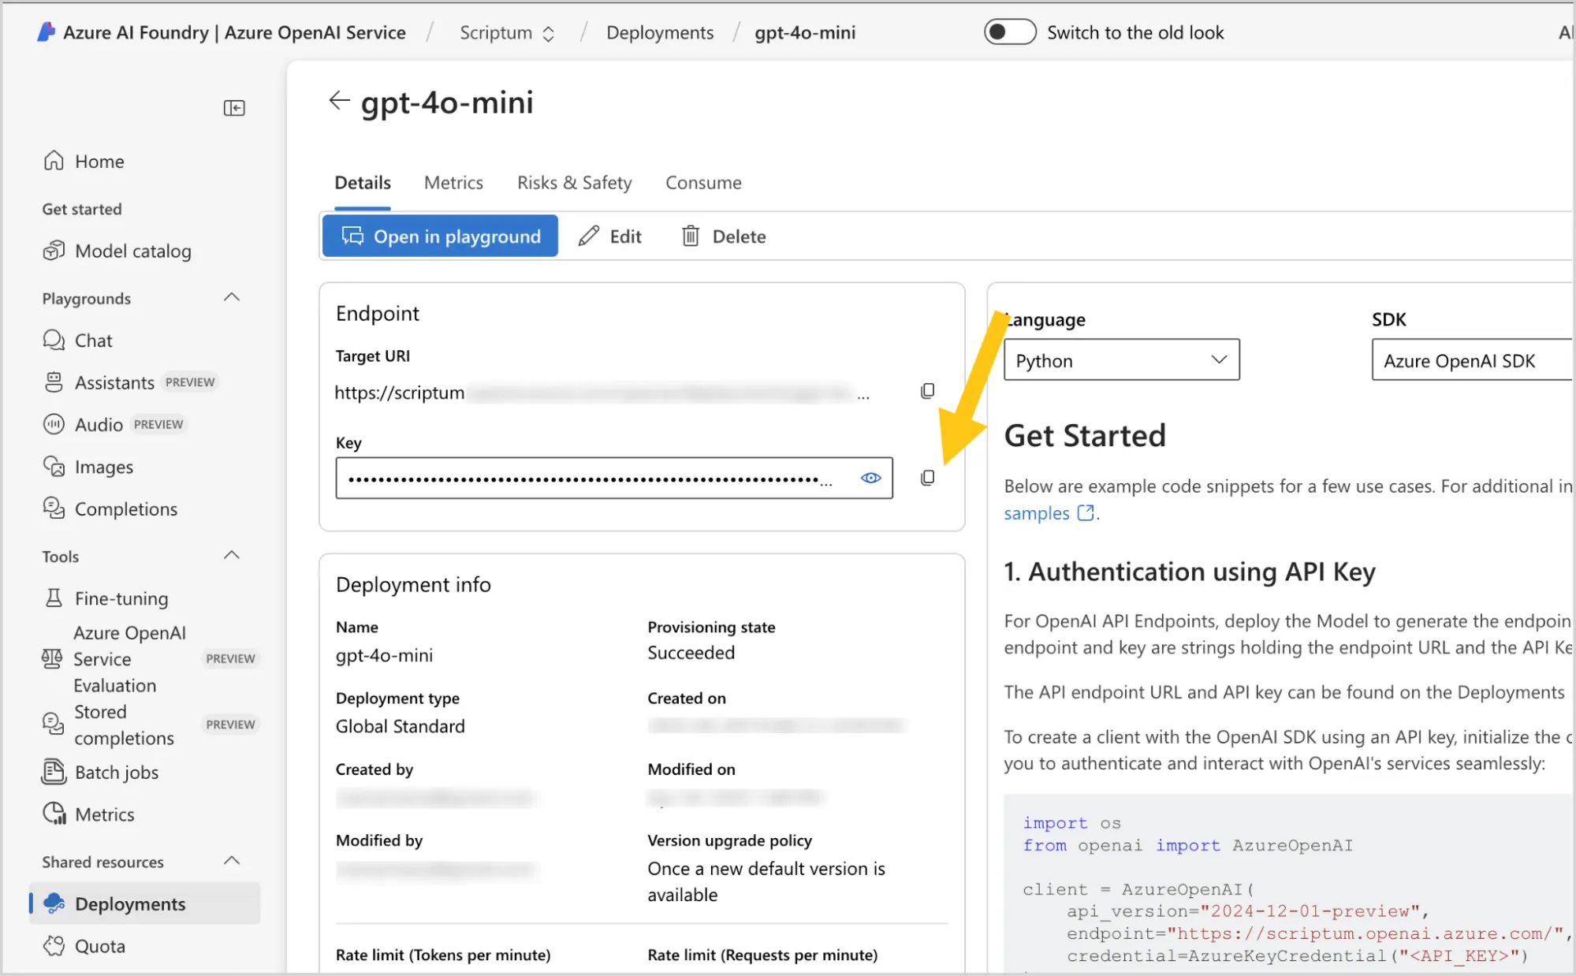Open Deployments in the sidebar
Image resolution: width=1576 pixels, height=976 pixels.
coord(144,903)
